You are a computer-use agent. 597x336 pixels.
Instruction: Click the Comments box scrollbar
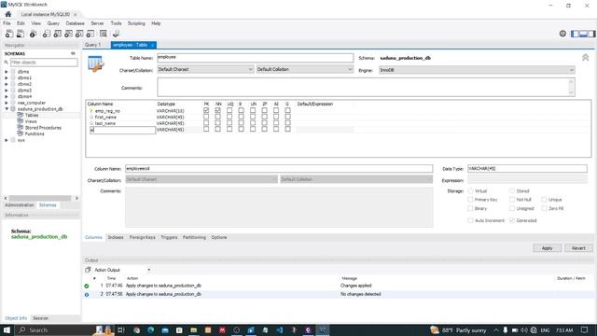click(571, 87)
